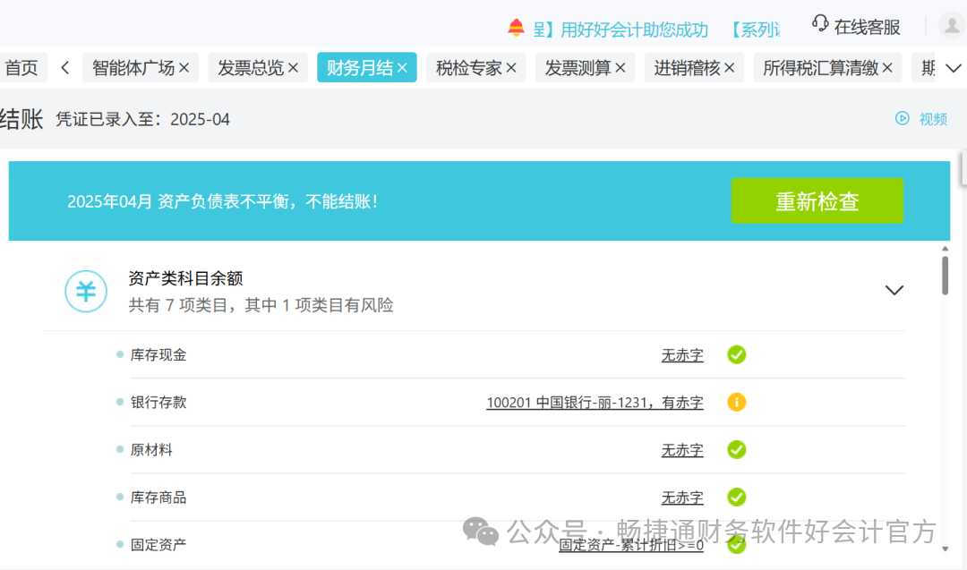
Task: Switch to the 发票总览 tab
Action: tap(252, 66)
